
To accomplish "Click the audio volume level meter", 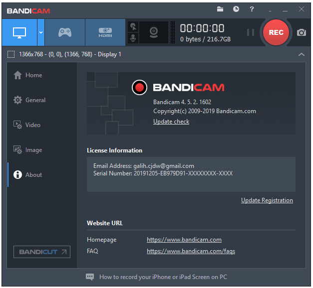I will point(173,32).
